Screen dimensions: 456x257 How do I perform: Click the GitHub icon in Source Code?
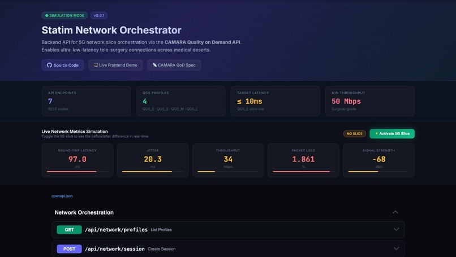coord(49,65)
